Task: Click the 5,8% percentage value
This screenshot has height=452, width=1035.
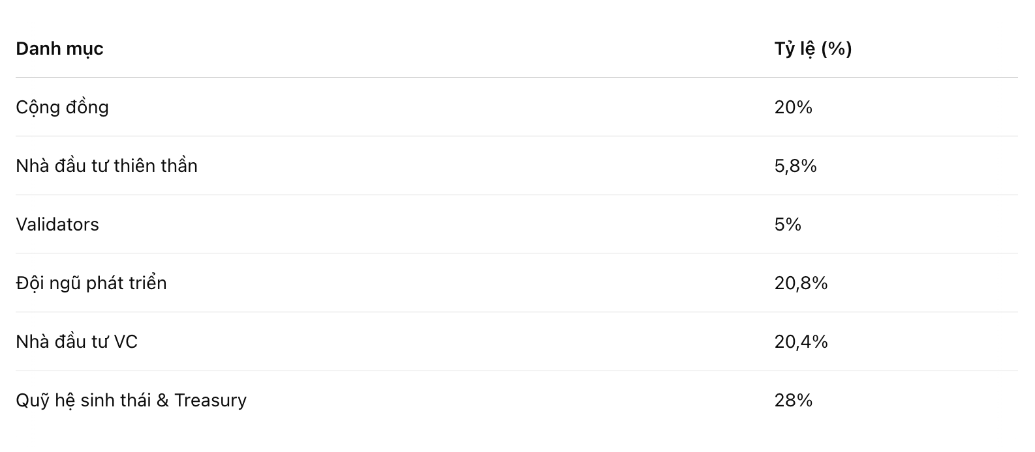Action: [x=796, y=165]
